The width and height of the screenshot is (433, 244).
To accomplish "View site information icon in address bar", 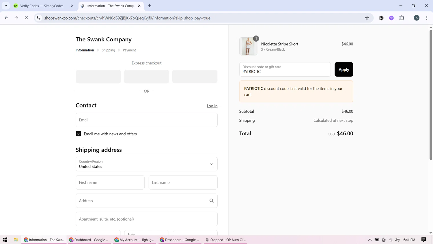I will (x=38, y=18).
